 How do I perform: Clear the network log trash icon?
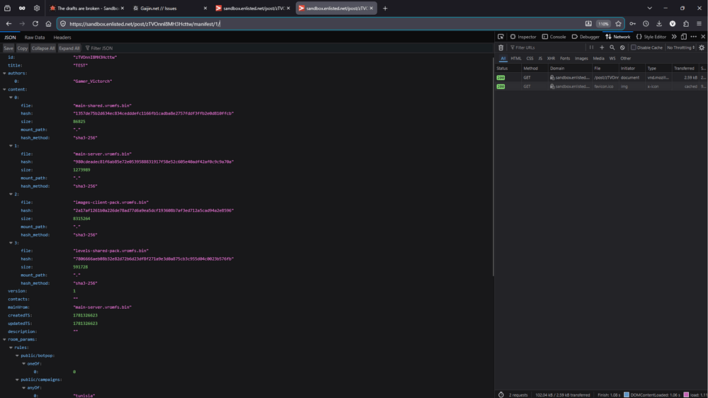tap(501, 48)
